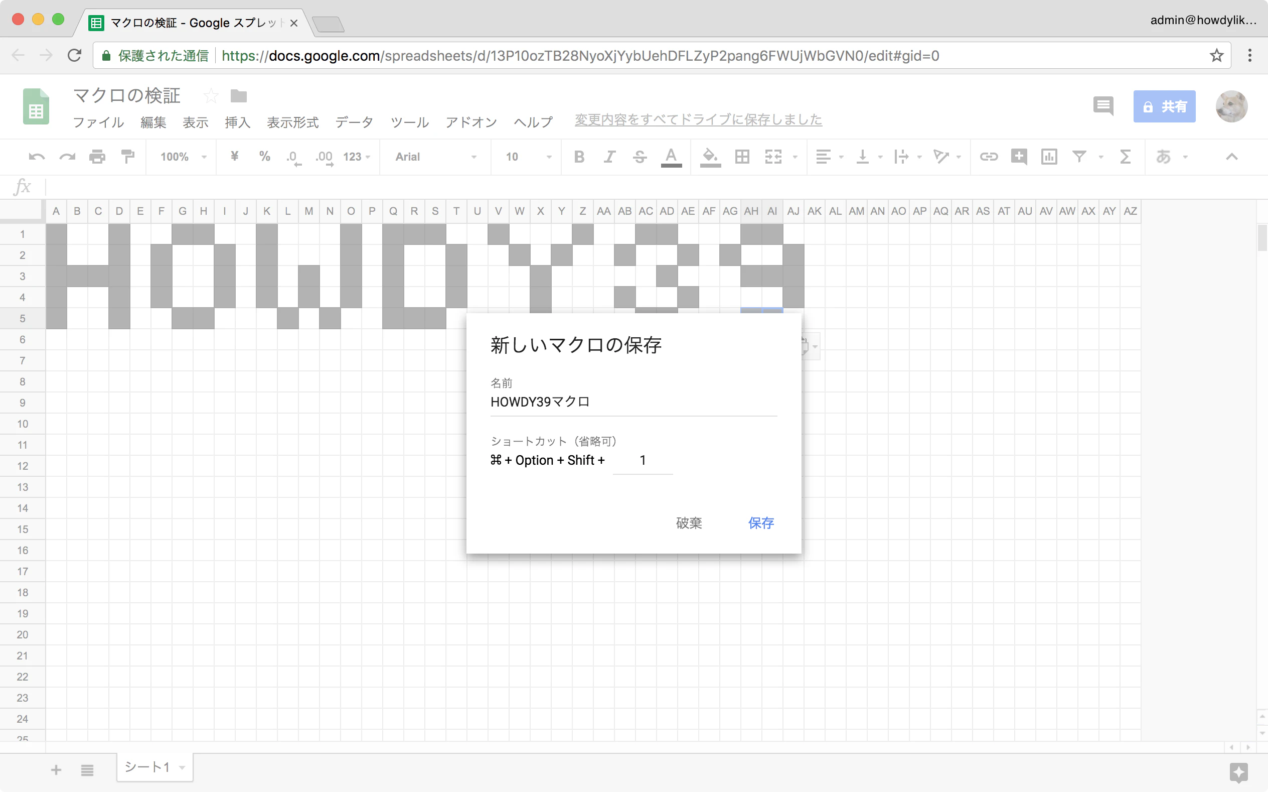Screen dimensions: 1268x792
Task: Click the insert comment icon
Action: pyautogui.click(x=1019, y=157)
